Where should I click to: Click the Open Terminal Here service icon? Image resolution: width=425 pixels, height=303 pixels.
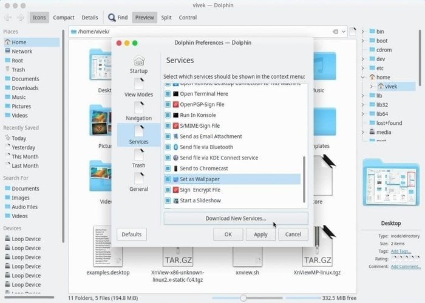click(x=175, y=94)
